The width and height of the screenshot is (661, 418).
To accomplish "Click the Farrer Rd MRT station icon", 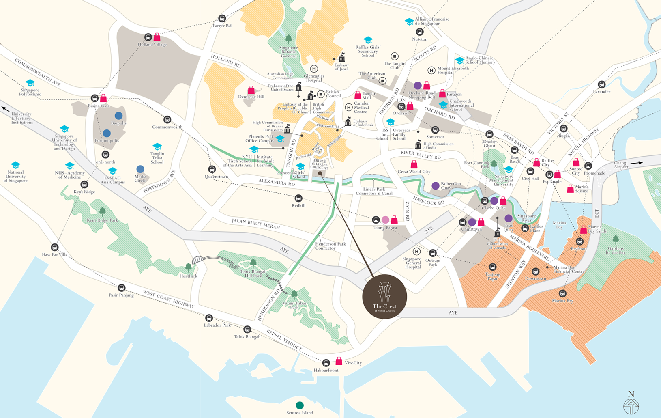I will [222, 18].
